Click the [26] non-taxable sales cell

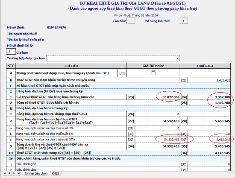coord(157,114)
